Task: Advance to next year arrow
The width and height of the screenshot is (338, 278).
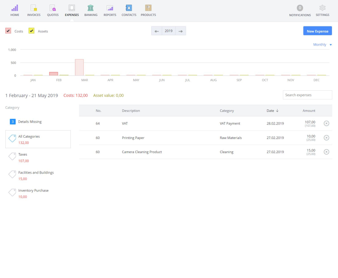Action: click(181, 31)
